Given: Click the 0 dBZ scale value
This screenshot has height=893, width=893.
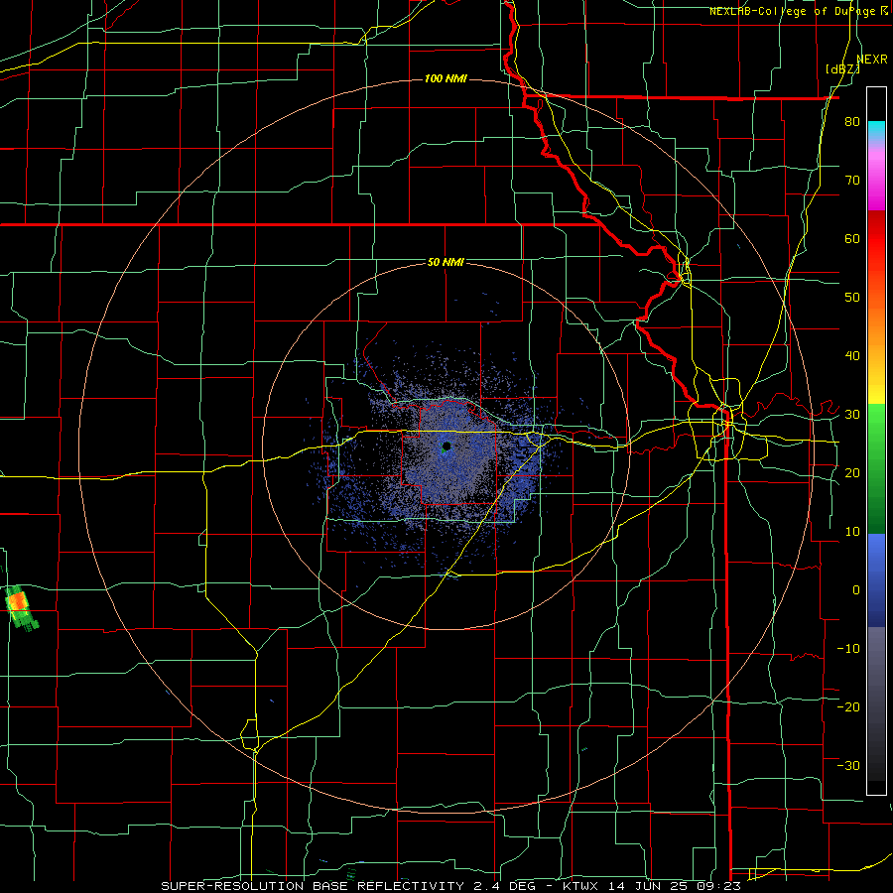Looking at the screenshot, I should tap(856, 590).
